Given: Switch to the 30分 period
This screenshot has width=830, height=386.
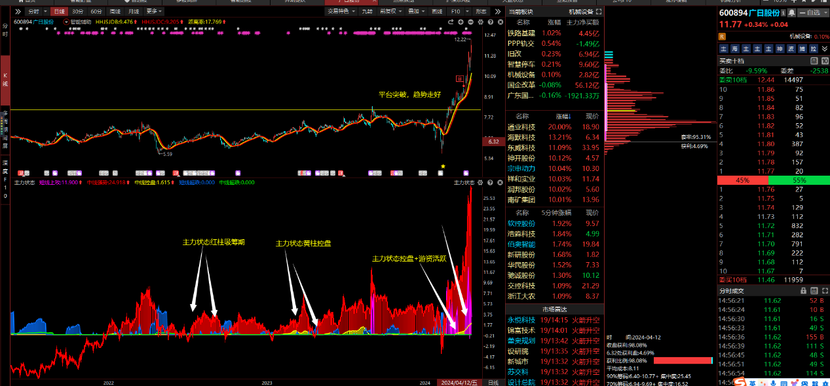Looking at the screenshot, I should pyautogui.click(x=77, y=12).
